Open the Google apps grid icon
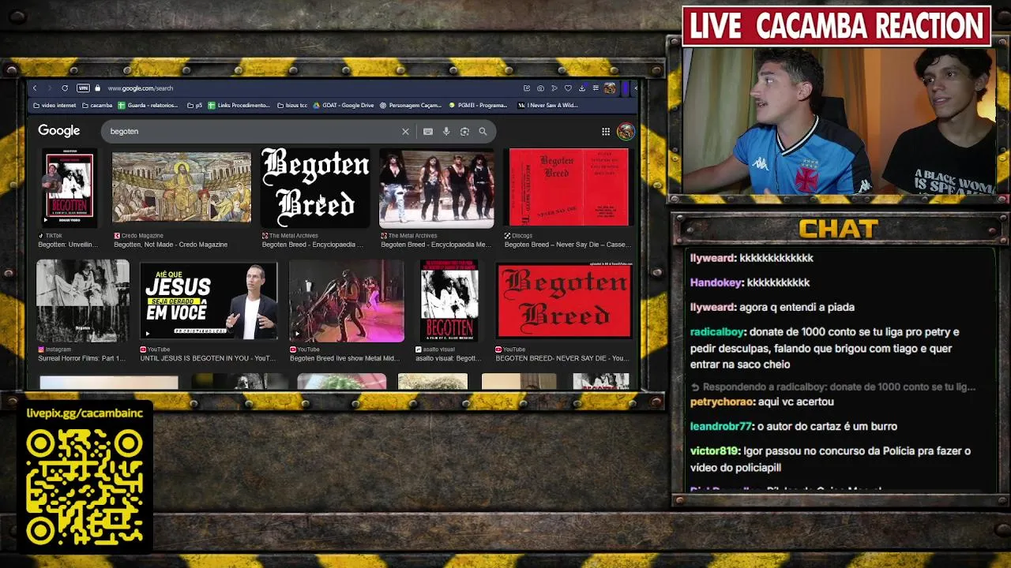This screenshot has height=568, width=1011. 606,132
